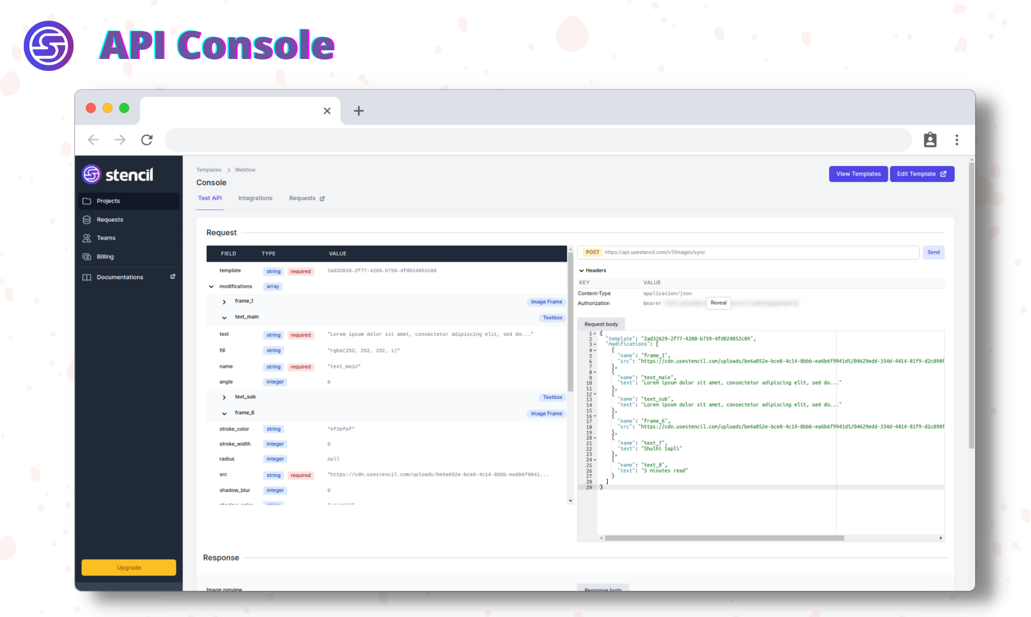Switch to the Integrations tab
This screenshot has height=617, width=1031.
[255, 198]
